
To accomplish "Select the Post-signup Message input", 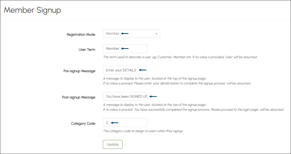I will (125, 96).
